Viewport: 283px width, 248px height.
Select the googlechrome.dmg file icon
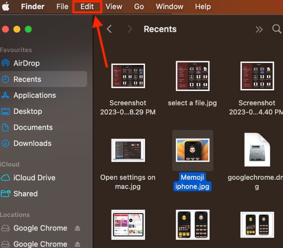click(x=257, y=150)
